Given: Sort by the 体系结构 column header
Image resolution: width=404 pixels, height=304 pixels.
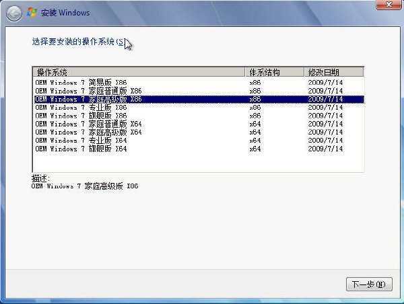Looking at the screenshot, I should coord(275,73).
